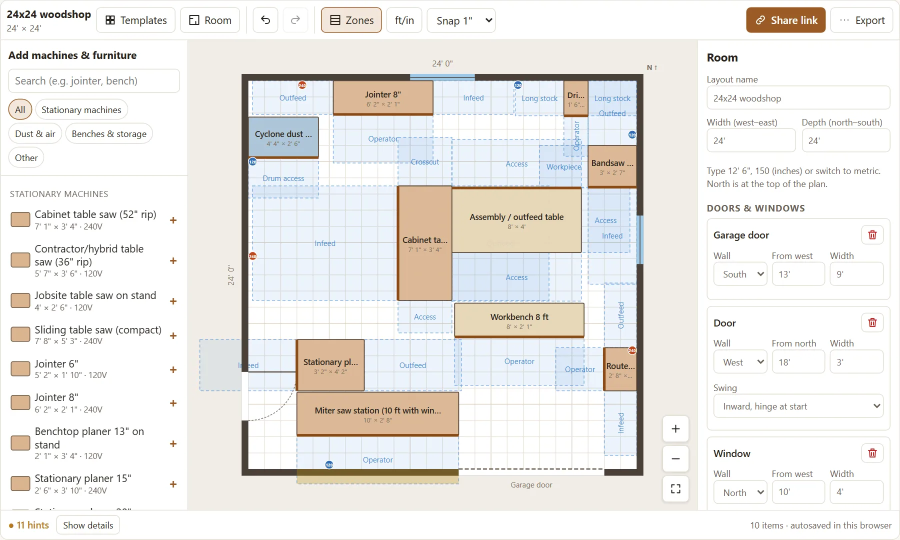Zoom out with the minus button

click(675, 459)
